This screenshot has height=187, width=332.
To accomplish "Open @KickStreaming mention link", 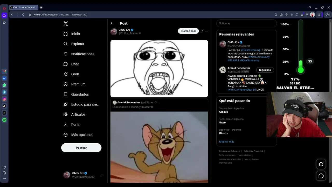I will (x=250, y=50).
